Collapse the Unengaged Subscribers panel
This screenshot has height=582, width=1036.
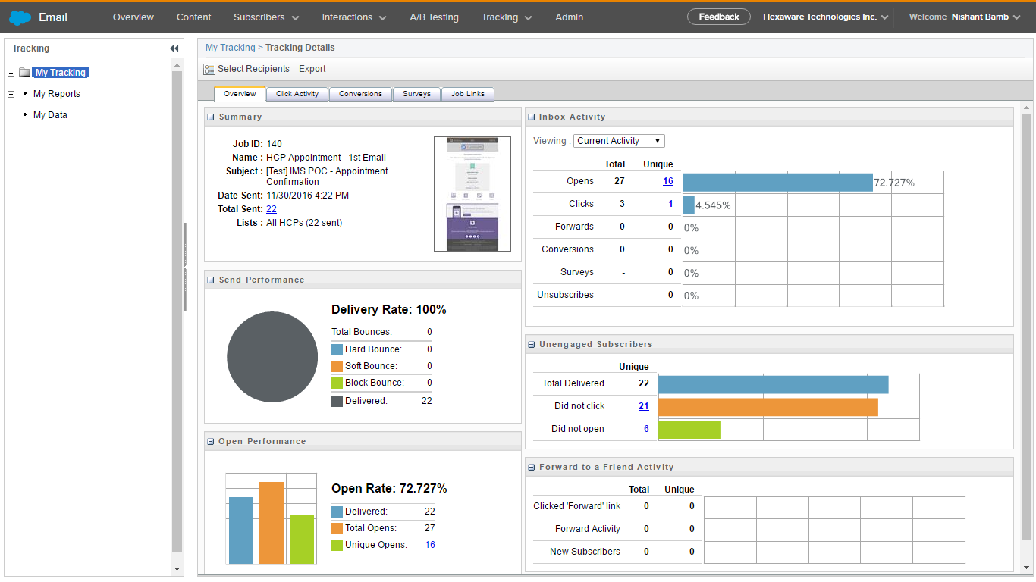click(532, 345)
